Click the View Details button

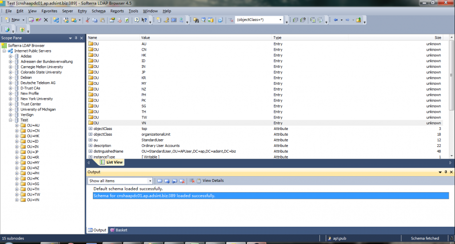(x=213, y=181)
